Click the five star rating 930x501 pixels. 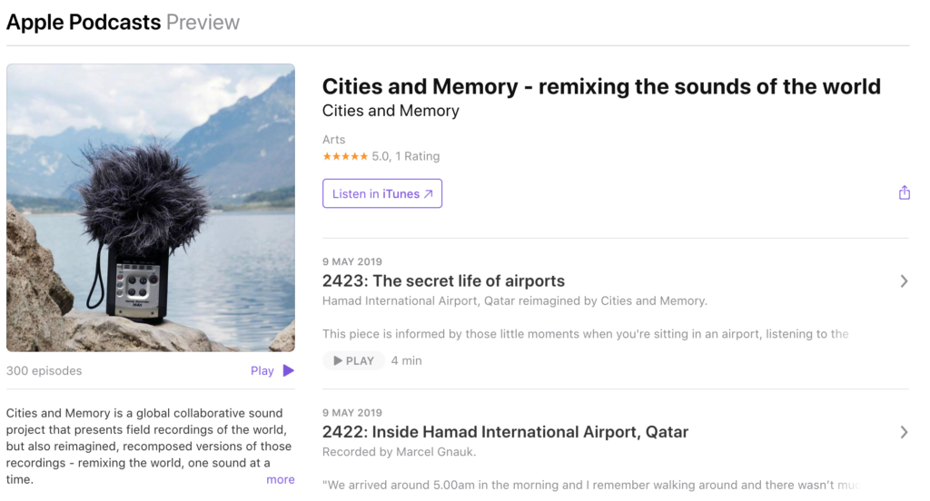345,156
